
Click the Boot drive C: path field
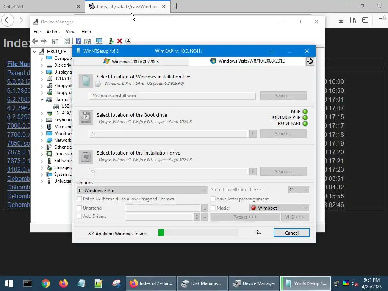click(169, 134)
